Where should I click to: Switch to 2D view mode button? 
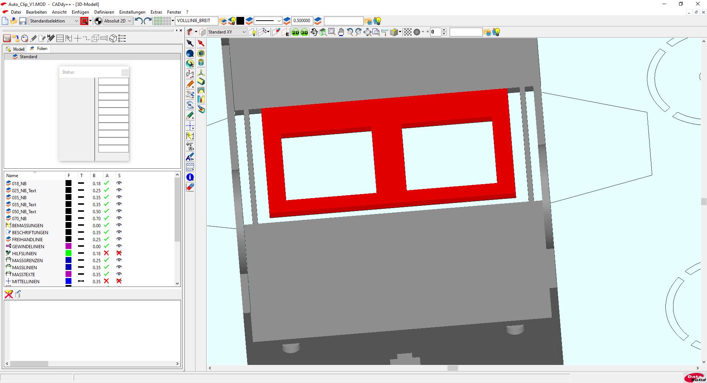(x=295, y=32)
